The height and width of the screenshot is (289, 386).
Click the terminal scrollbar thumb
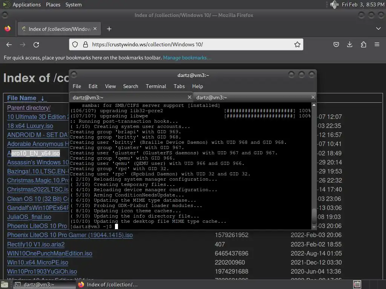pos(314,216)
